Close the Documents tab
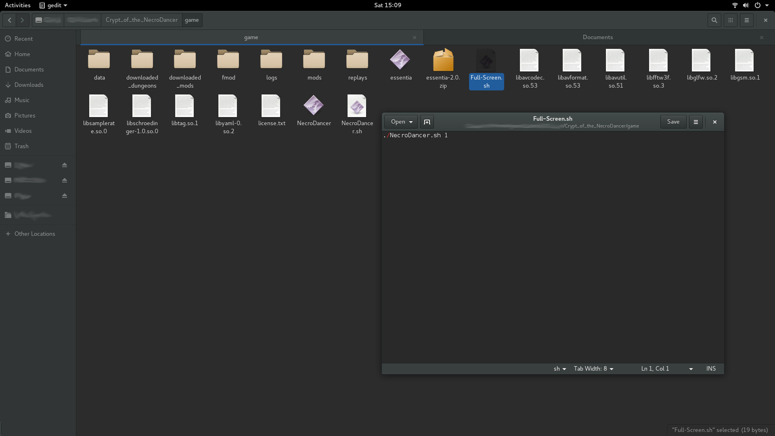This screenshot has width=775, height=436. point(762,38)
